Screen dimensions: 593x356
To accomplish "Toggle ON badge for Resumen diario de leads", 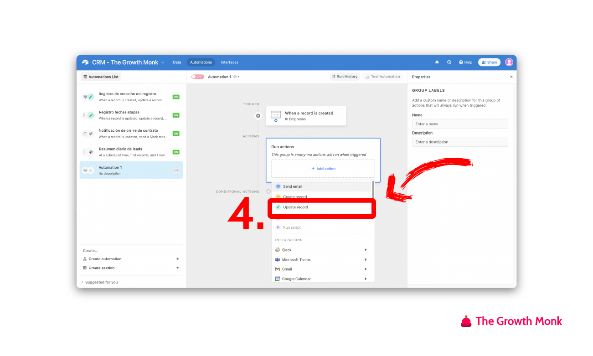I will click(x=176, y=152).
